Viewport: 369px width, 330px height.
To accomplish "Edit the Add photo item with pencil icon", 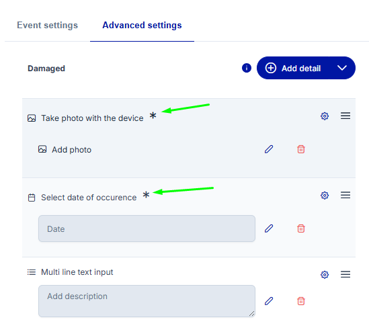I will [x=269, y=149].
